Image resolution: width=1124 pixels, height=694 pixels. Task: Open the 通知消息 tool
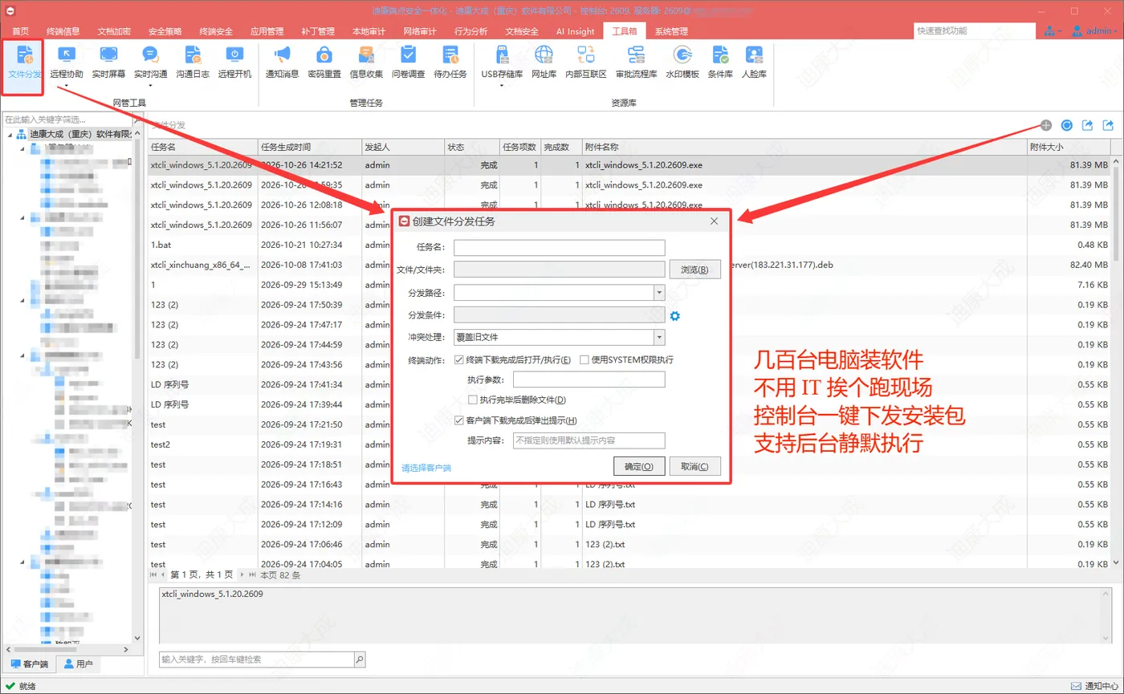coord(283,63)
